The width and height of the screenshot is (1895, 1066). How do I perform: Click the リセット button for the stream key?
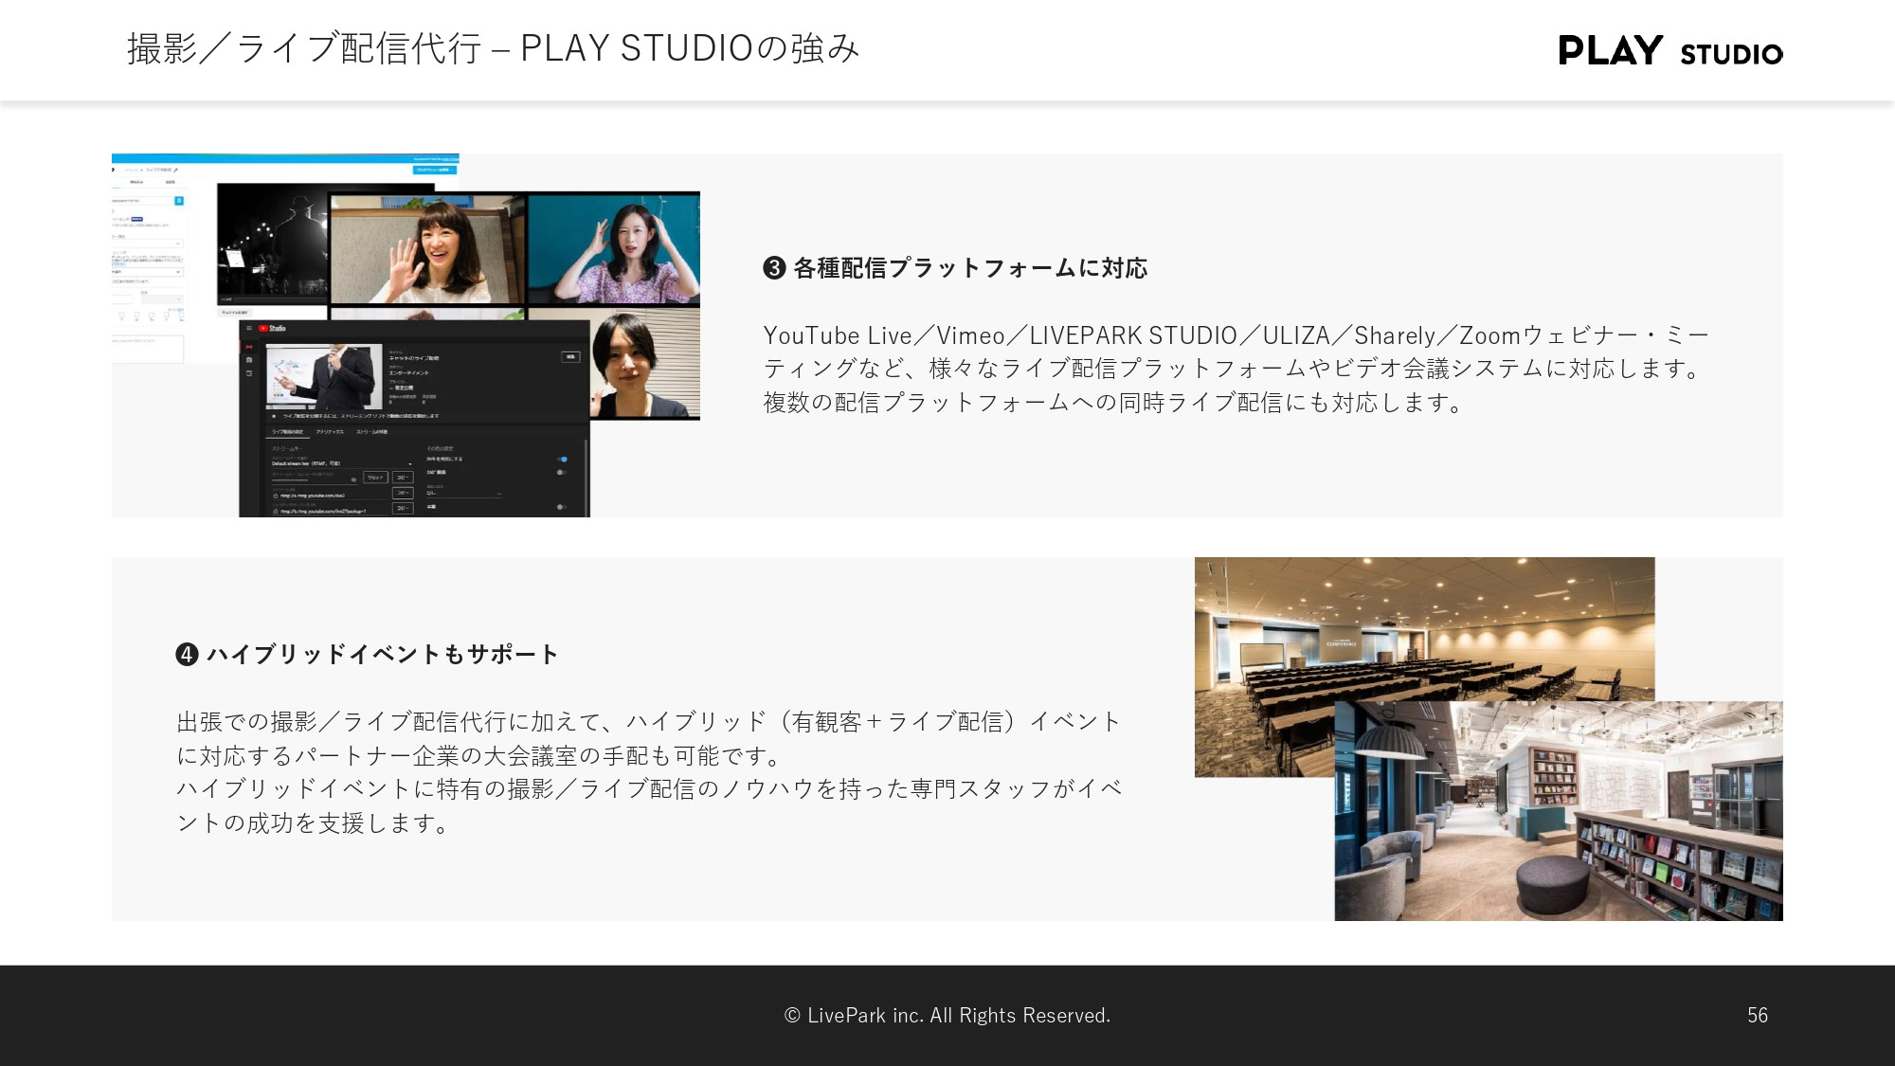(x=375, y=478)
